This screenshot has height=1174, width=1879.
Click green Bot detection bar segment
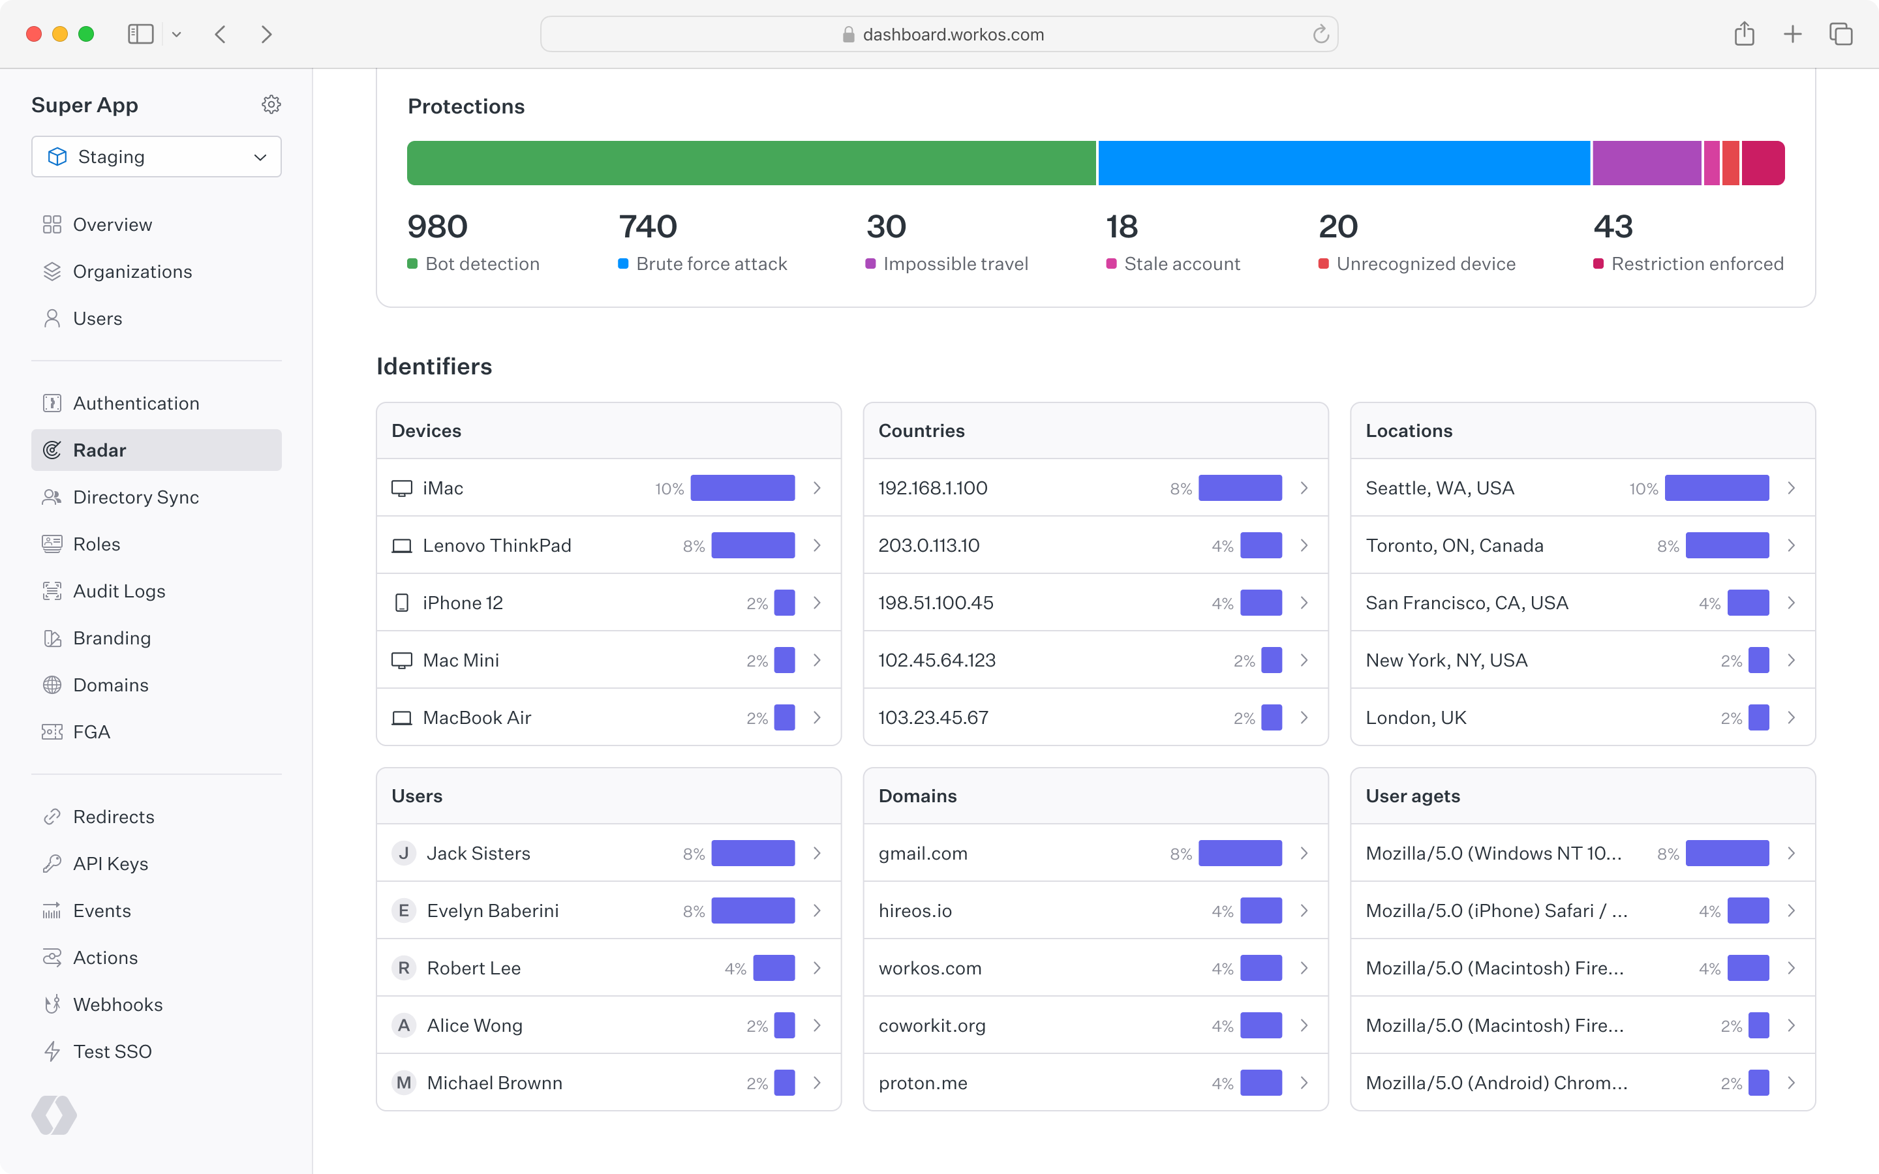click(751, 163)
